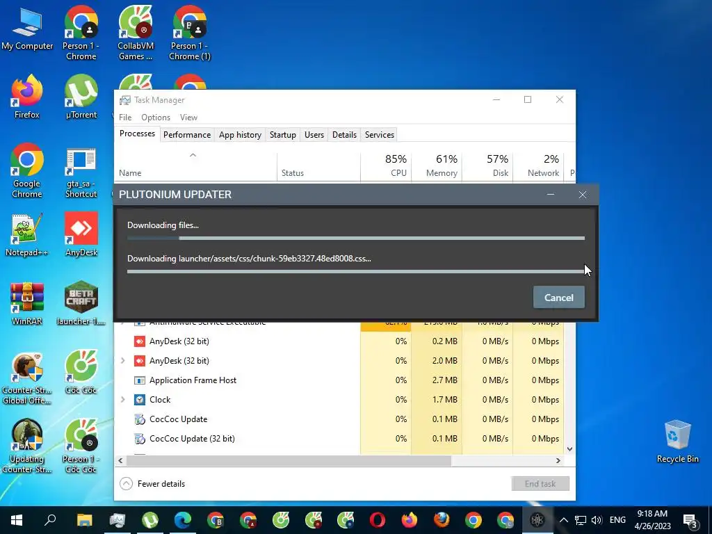712x534 pixels.
Task: Open My Computer desktop icon
Action: 27,28
